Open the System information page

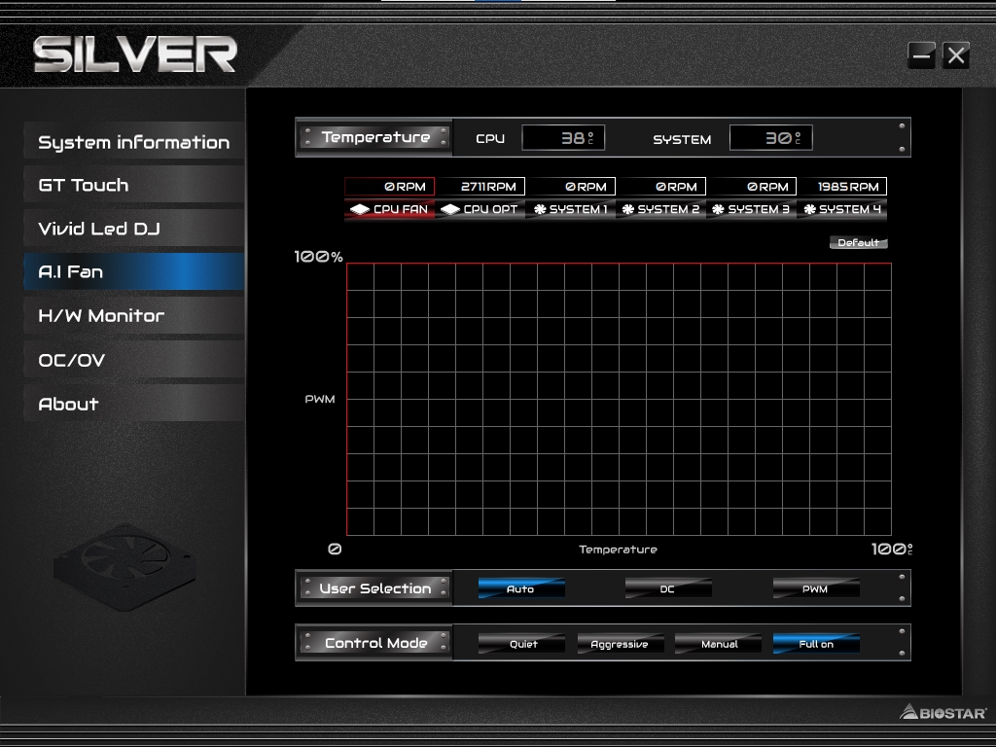(134, 141)
